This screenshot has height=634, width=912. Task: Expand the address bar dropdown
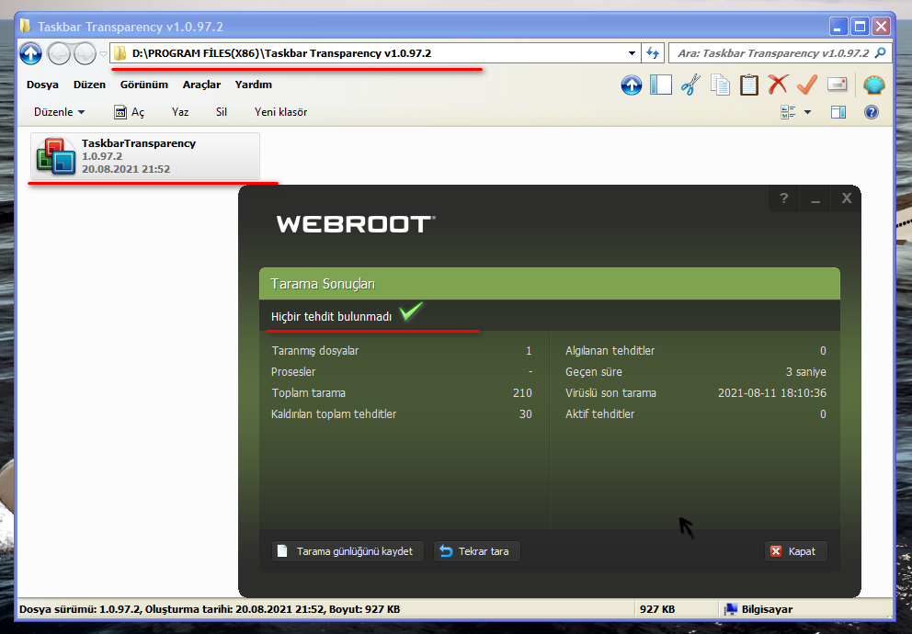(x=632, y=53)
